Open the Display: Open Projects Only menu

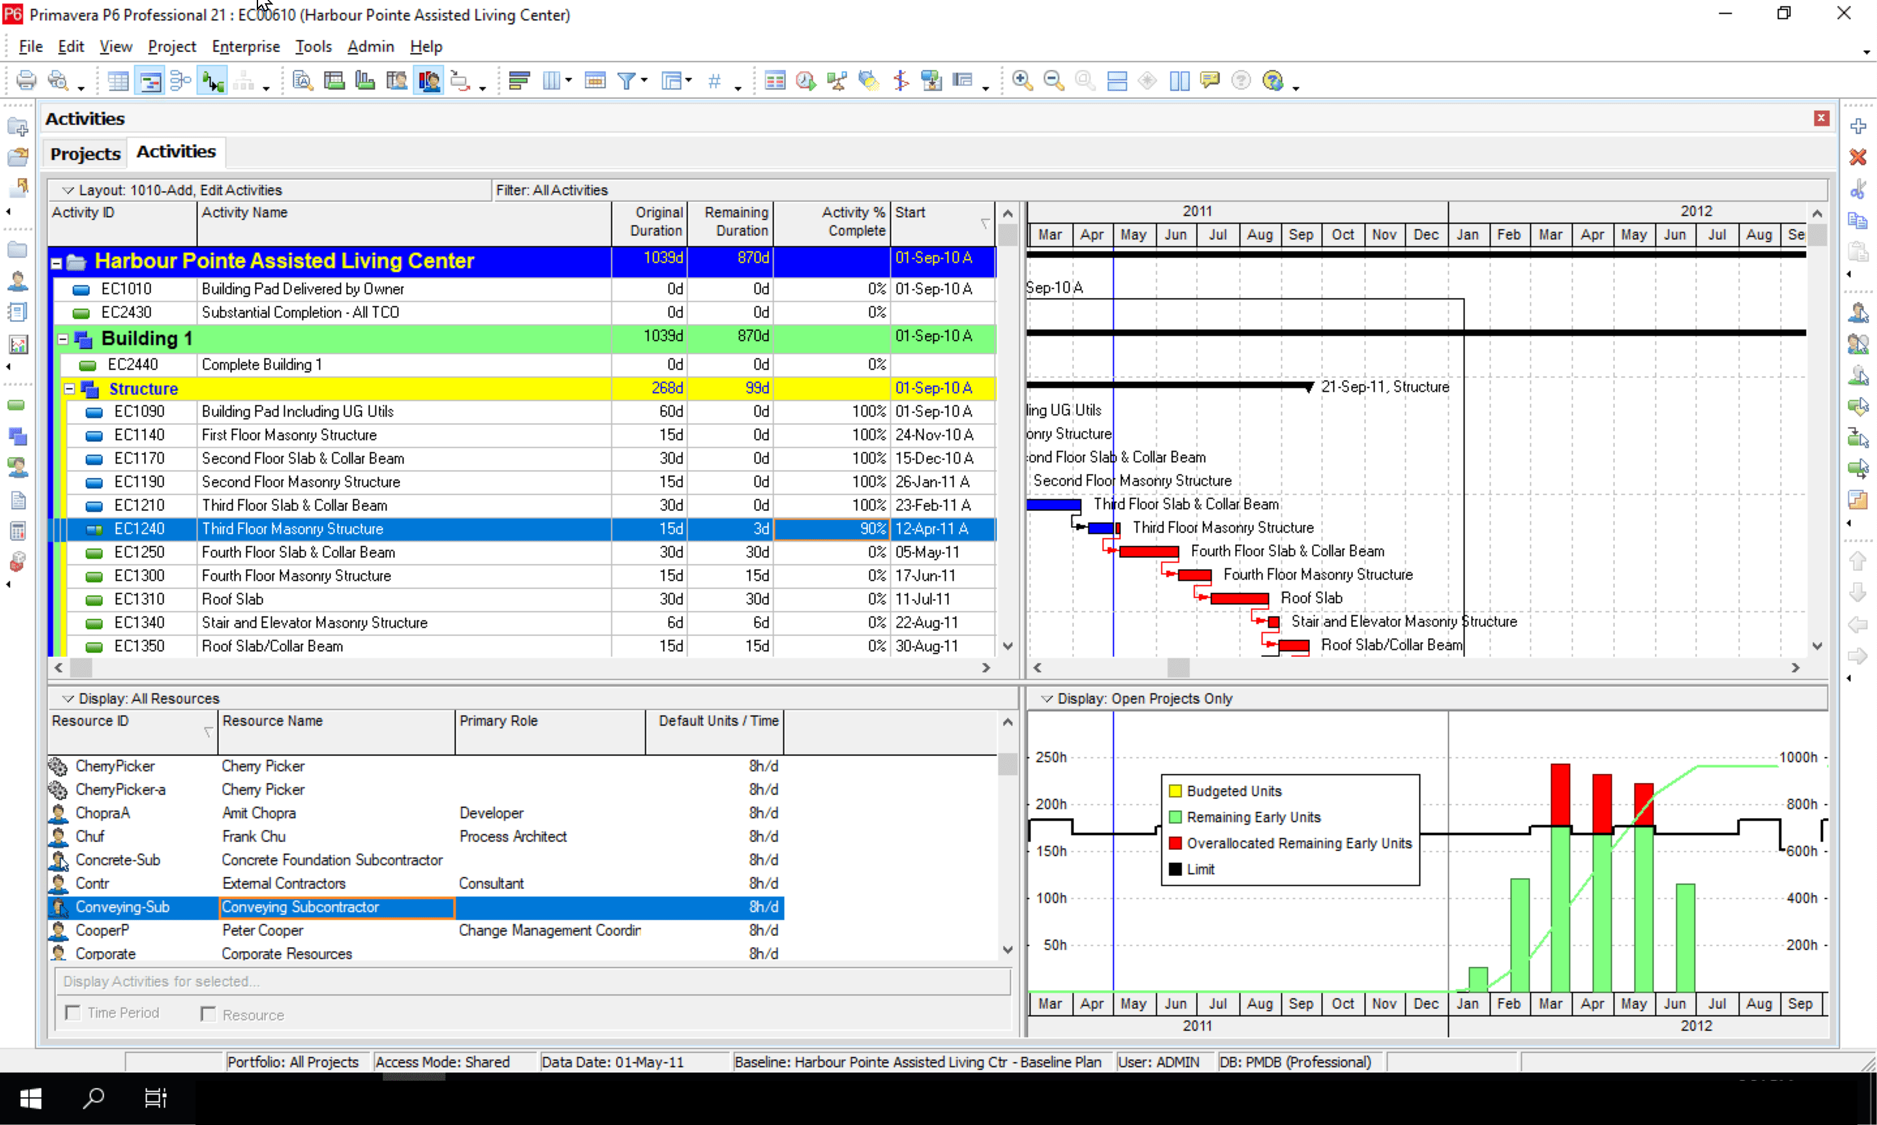click(x=1047, y=698)
